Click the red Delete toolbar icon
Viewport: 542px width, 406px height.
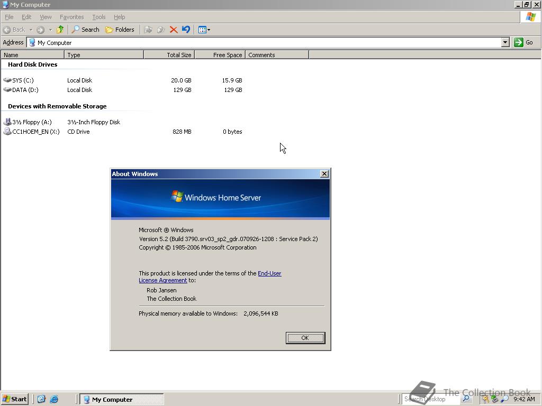coord(174,30)
